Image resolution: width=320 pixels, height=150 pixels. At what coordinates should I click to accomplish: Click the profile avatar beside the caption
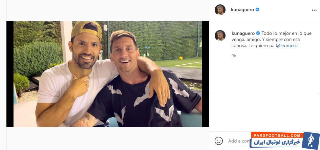(x=220, y=35)
